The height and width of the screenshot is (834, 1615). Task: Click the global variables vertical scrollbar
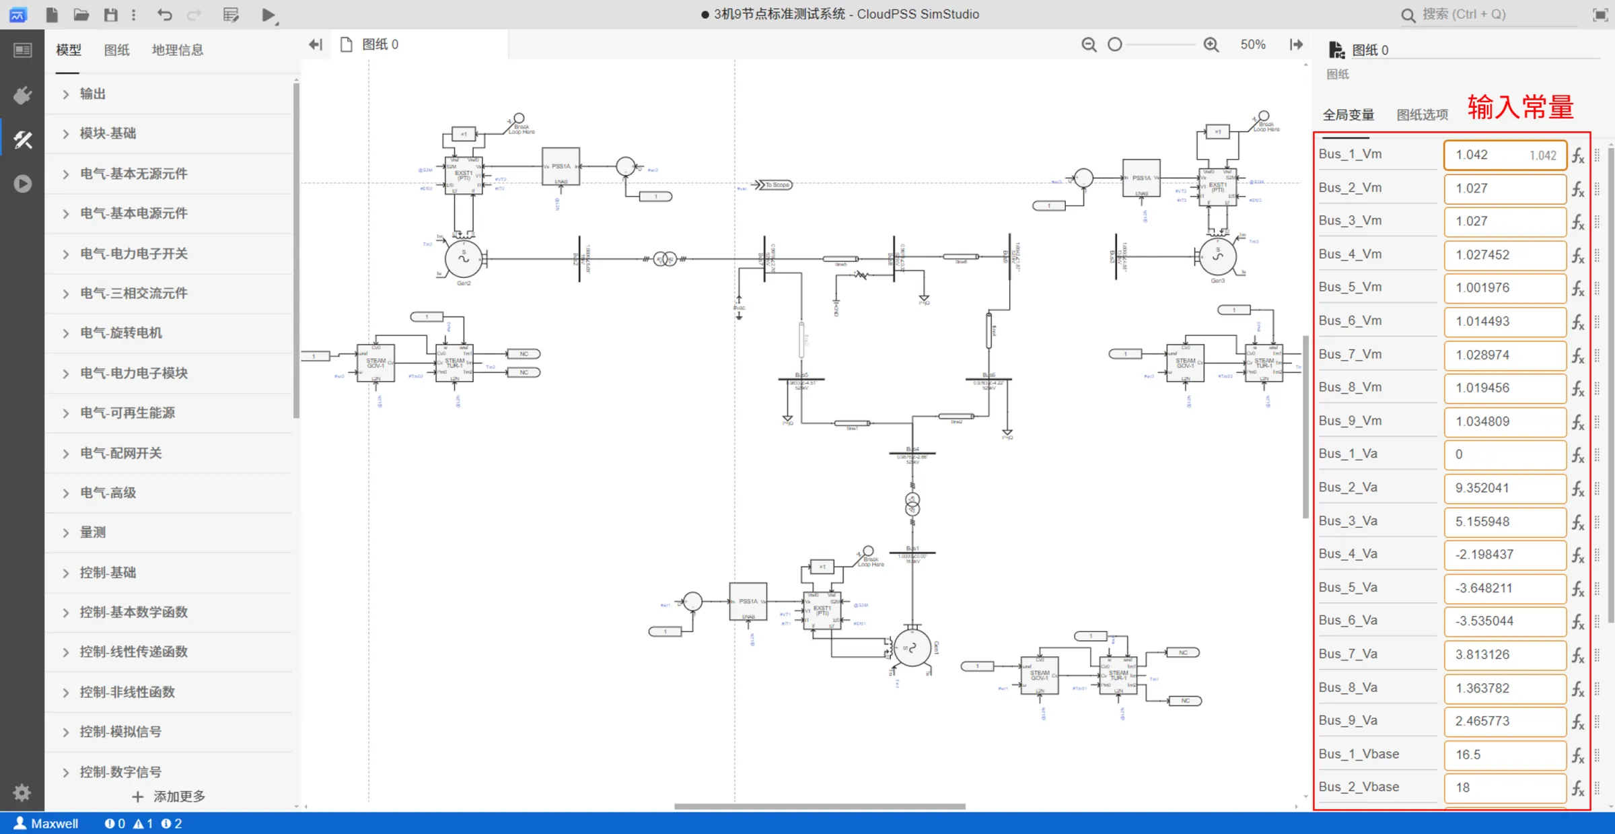1610,384
